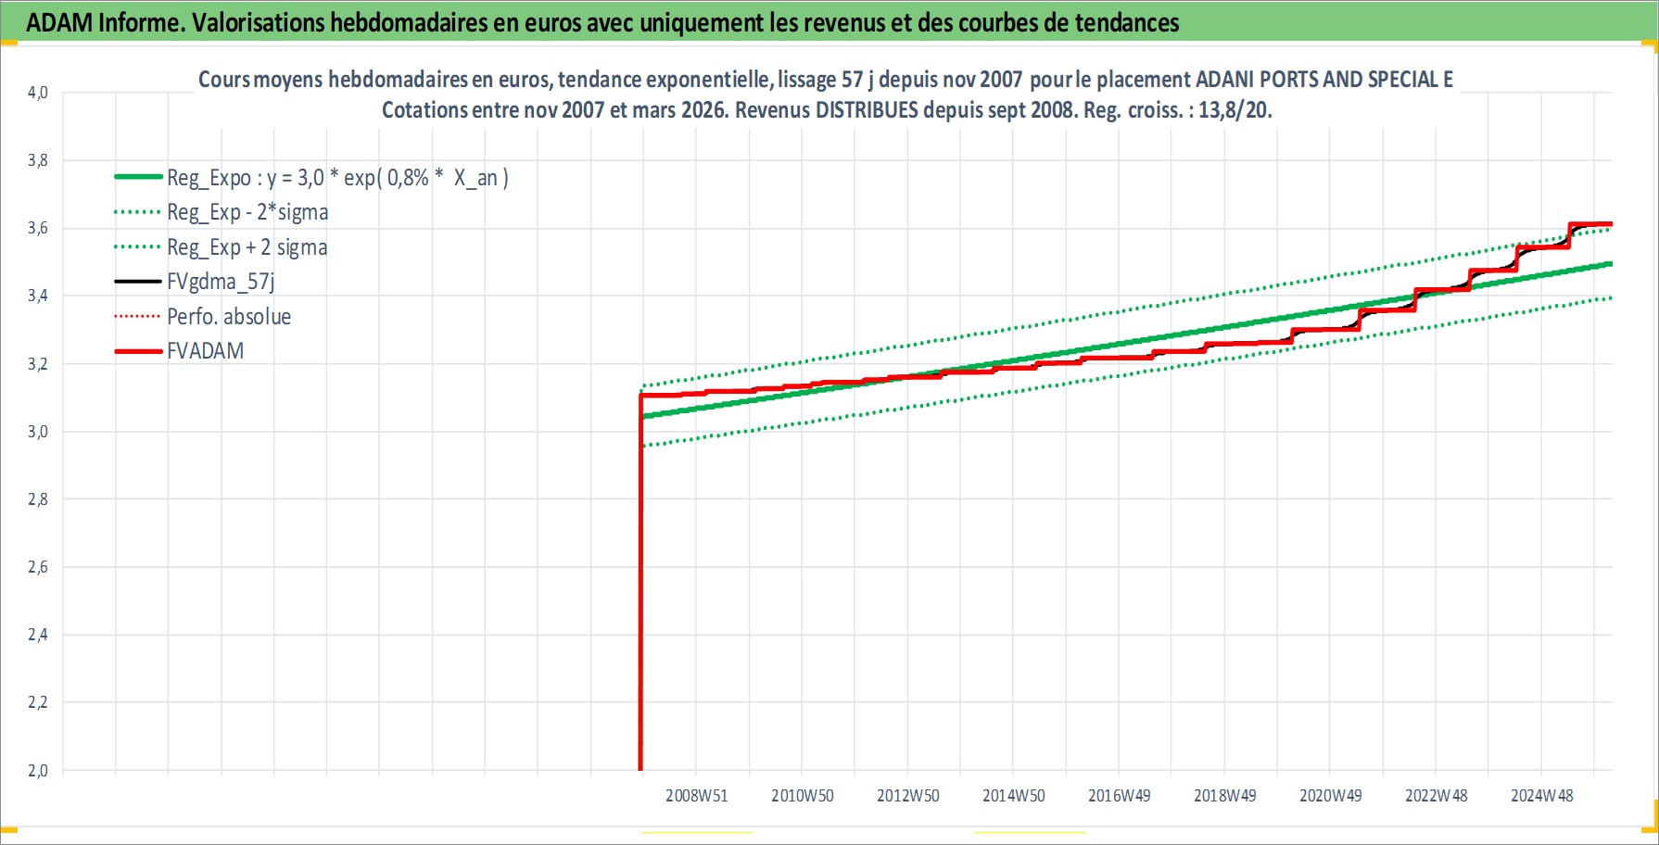
Task: Click x-axis label '2020W49'
Action: pos(1331,796)
